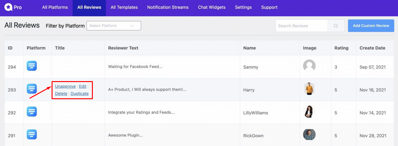Select 'Waiting for Facebook Feed...' review text
The height and width of the screenshot is (146, 398).
coord(135,66)
